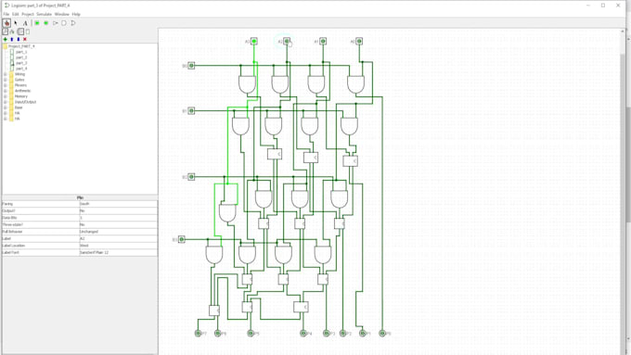This screenshot has width=631, height=355.
Task: Expand the Plexers library folder
Action: [6, 85]
